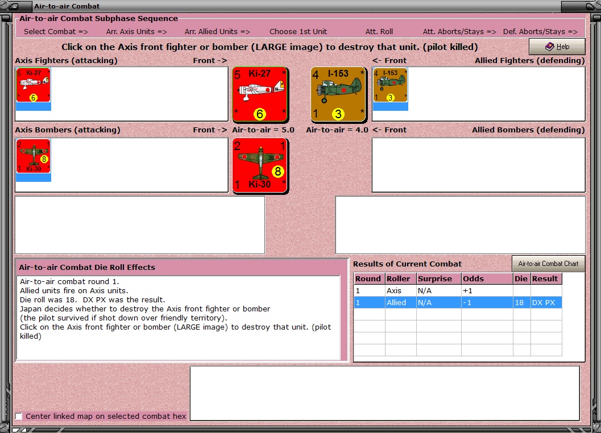Click the Result column header
The height and width of the screenshot is (433, 601).
[546, 278]
